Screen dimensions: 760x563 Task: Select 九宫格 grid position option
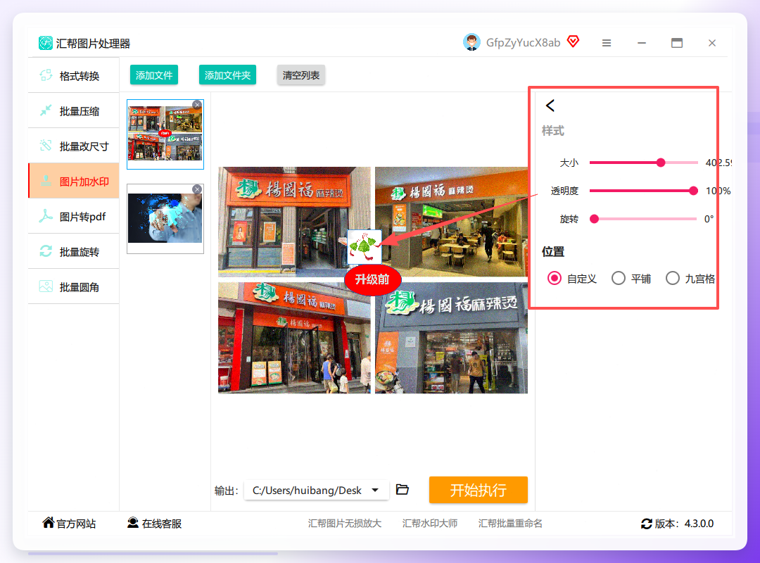(x=673, y=279)
